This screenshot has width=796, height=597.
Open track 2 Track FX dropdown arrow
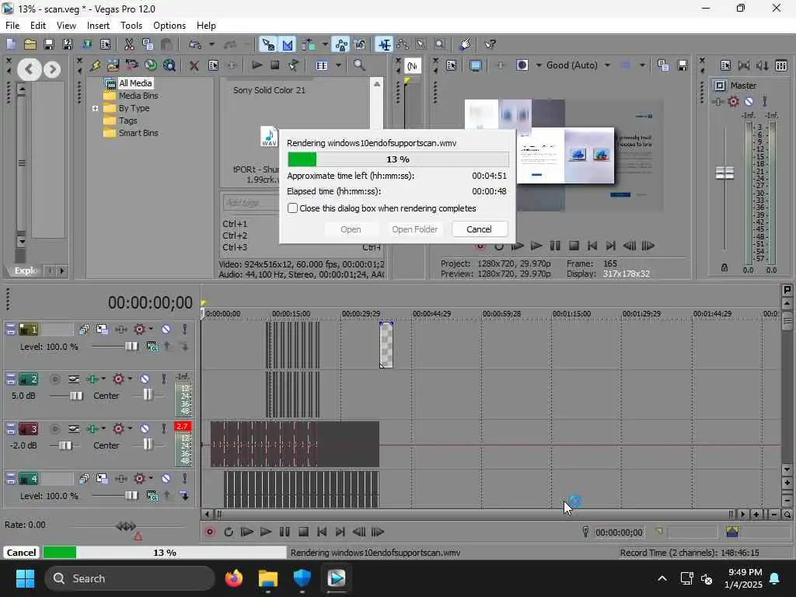[103, 379]
